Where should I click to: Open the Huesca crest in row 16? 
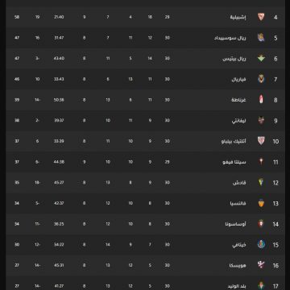(261, 265)
